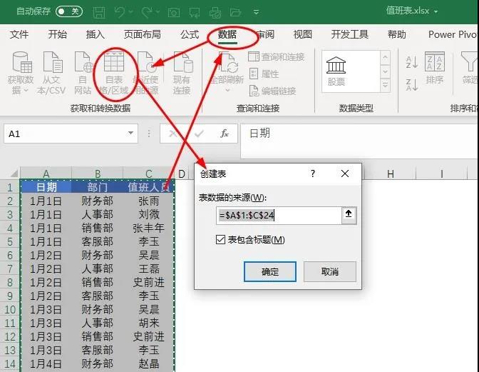Switch to the 帮助 ribbon tab
Screen dimensions: 479x372
[397, 34]
